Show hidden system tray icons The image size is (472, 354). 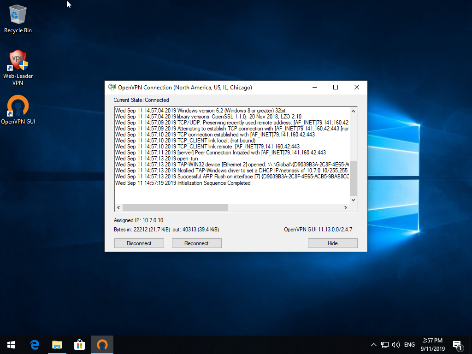373,345
